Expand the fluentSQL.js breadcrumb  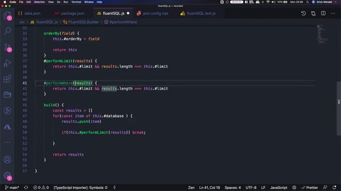coord(44,22)
